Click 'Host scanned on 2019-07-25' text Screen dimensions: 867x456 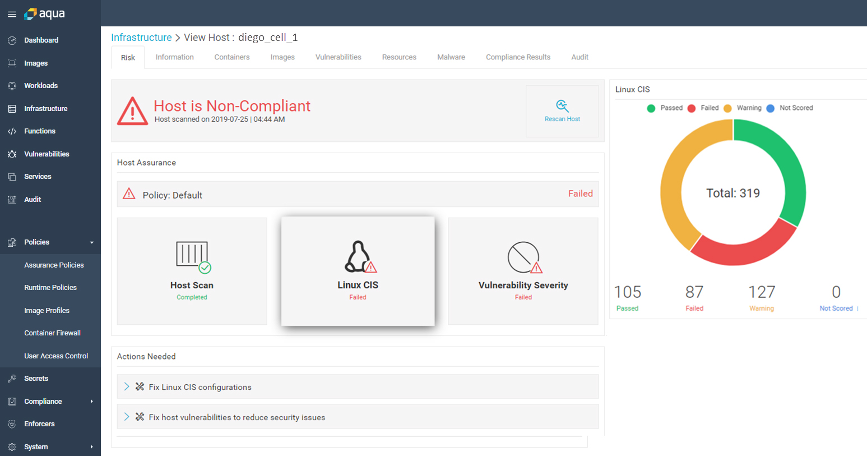(x=220, y=119)
